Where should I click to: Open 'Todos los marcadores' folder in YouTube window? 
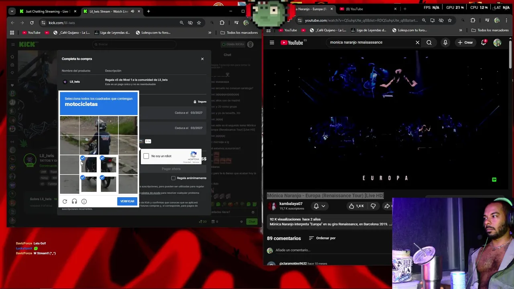click(490, 30)
